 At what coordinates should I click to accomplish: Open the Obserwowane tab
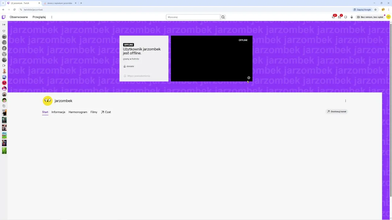pyautogui.click(x=19, y=17)
